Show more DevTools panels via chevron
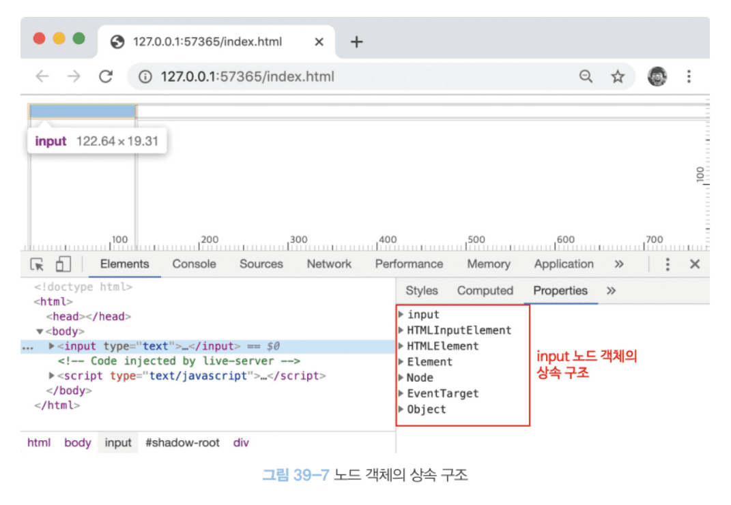This screenshot has height=505, width=731. pos(618,264)
